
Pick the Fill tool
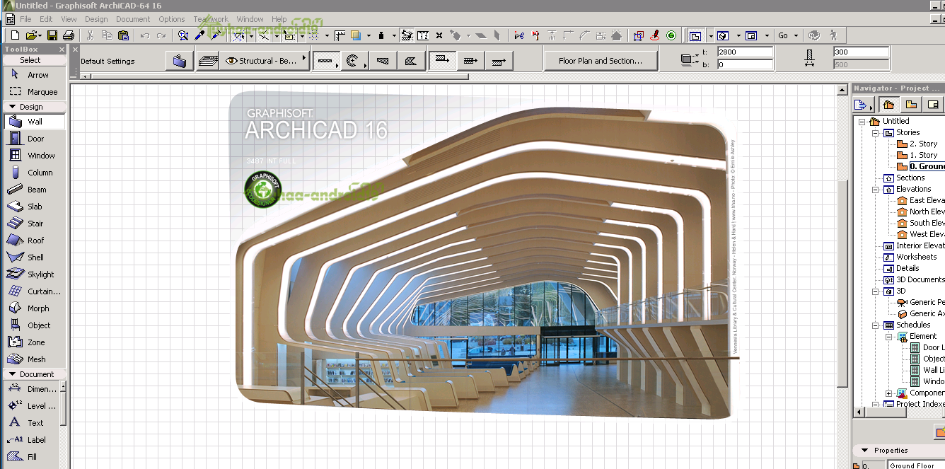[32, 457]
